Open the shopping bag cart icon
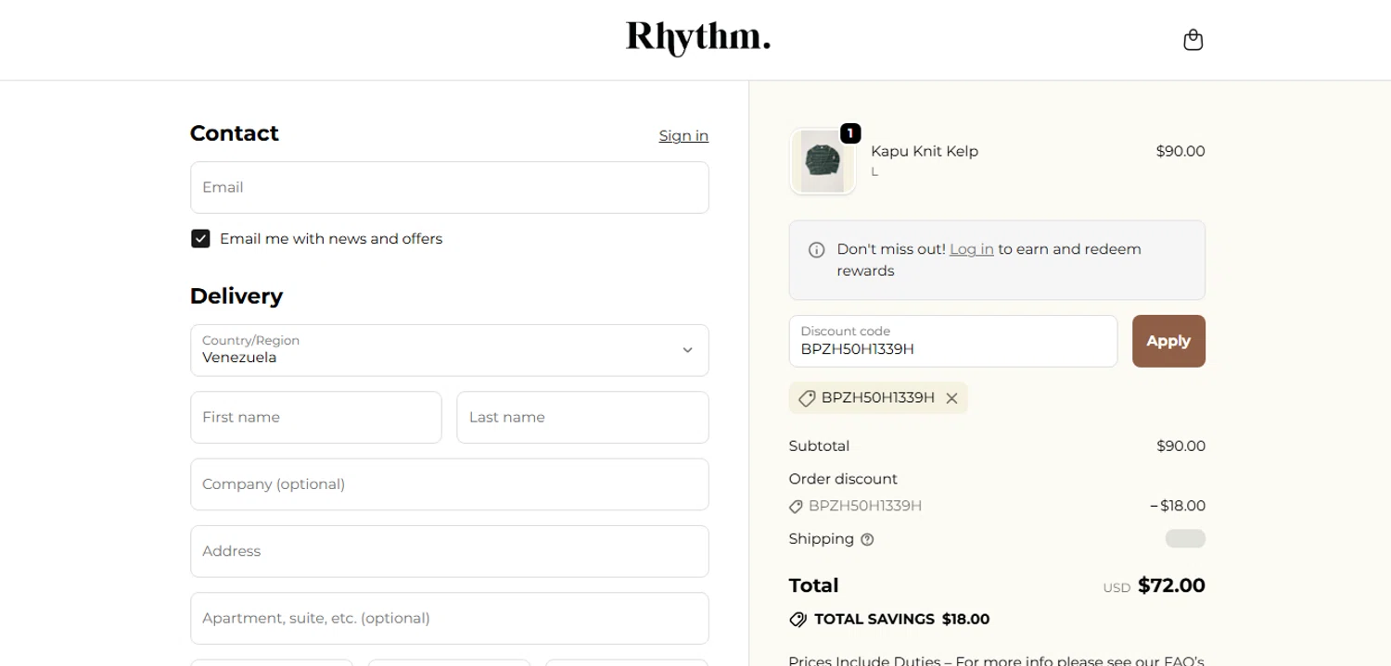 click(1193, 40)
